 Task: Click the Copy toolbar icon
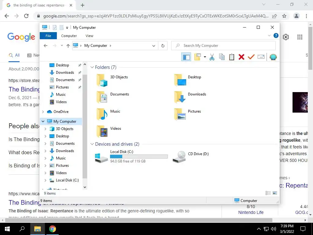tap(222, 57)
